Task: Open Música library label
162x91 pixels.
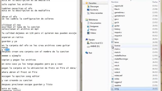Action: pyautogui.click(x=93, y=30)
